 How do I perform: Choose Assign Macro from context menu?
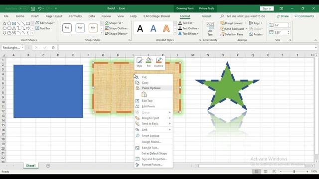[x=154, y=142]
